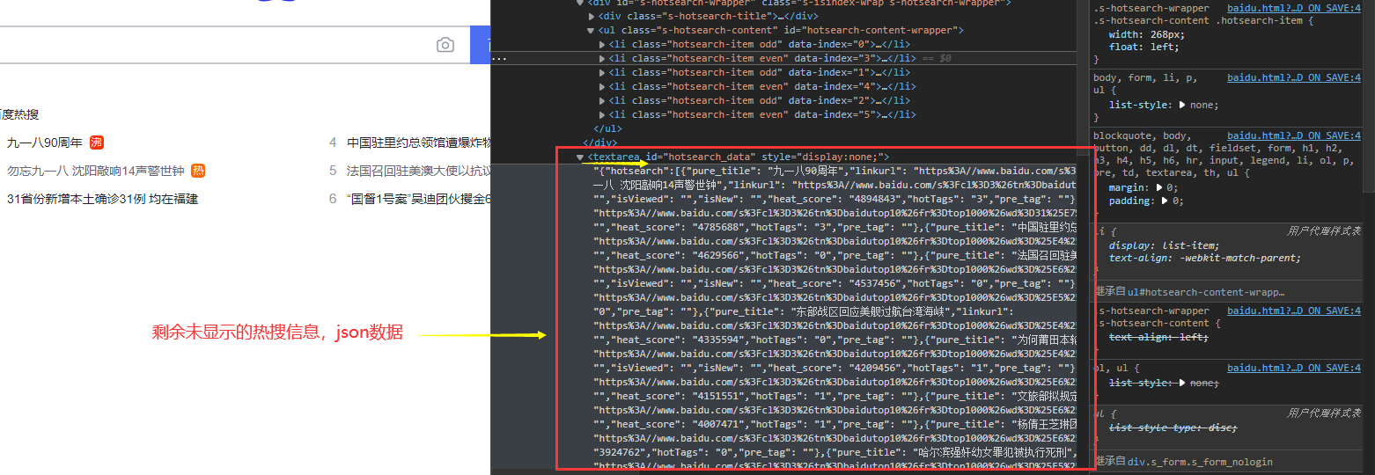Image resolution: width=1375 pixels, height=475 pixels.
Task: Open 31省份新增本土确诊31例 均在福建
Action: [103, 199]
